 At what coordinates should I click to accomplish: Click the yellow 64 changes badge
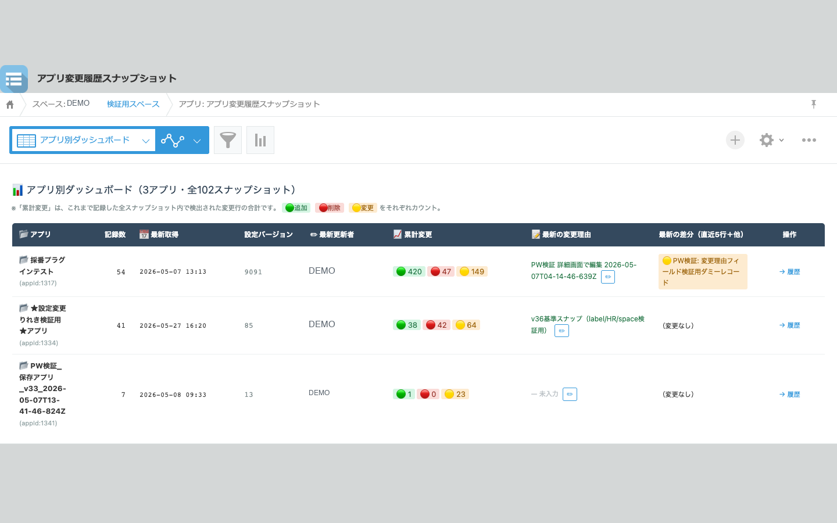point(466,325)
